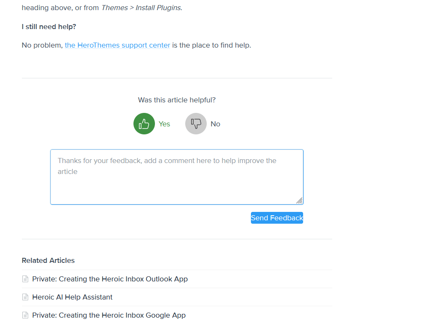Click the "Related Articles" heading
The width and height of the screenshot is (421, 321).
[48, 260]
